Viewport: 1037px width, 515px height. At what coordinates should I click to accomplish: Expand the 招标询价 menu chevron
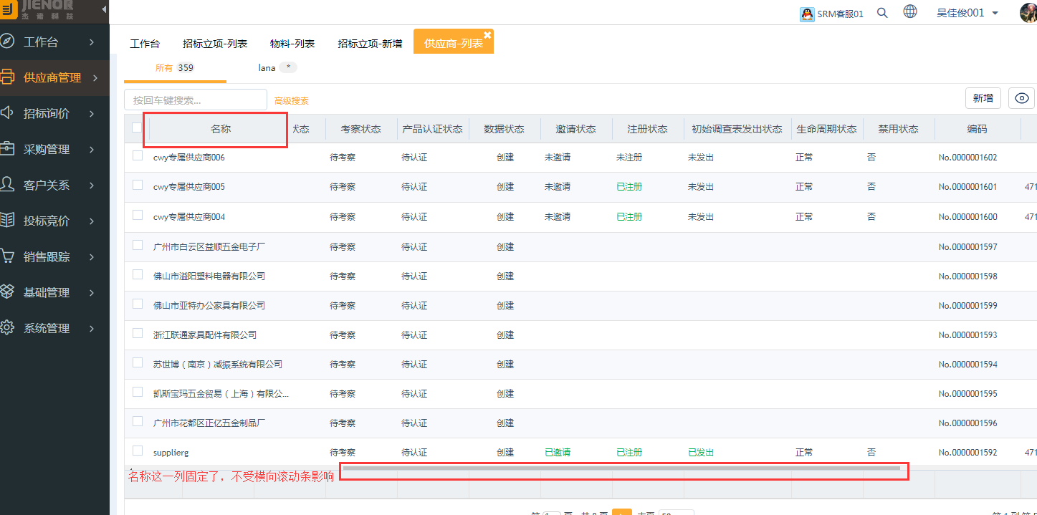(92, 114)
